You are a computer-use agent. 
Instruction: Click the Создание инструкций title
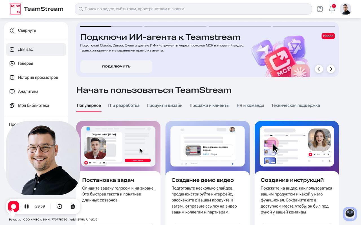[292, 180]
